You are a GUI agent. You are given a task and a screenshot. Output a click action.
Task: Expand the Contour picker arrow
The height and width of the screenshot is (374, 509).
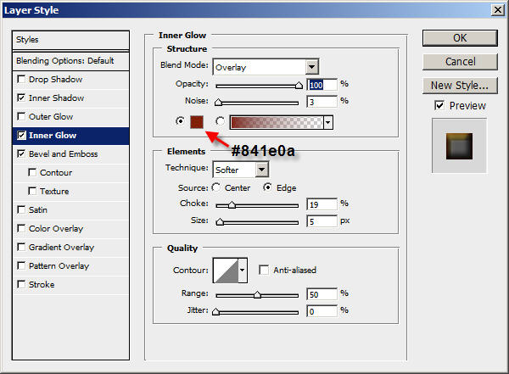pyautogui.click(x=243, y=270)
